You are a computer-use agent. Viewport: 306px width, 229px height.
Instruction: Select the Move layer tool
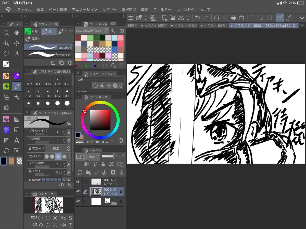pos(17,43)
